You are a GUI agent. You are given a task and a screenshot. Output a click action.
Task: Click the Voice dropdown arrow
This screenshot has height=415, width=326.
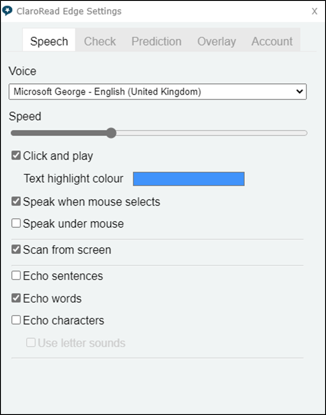[299, 92]
